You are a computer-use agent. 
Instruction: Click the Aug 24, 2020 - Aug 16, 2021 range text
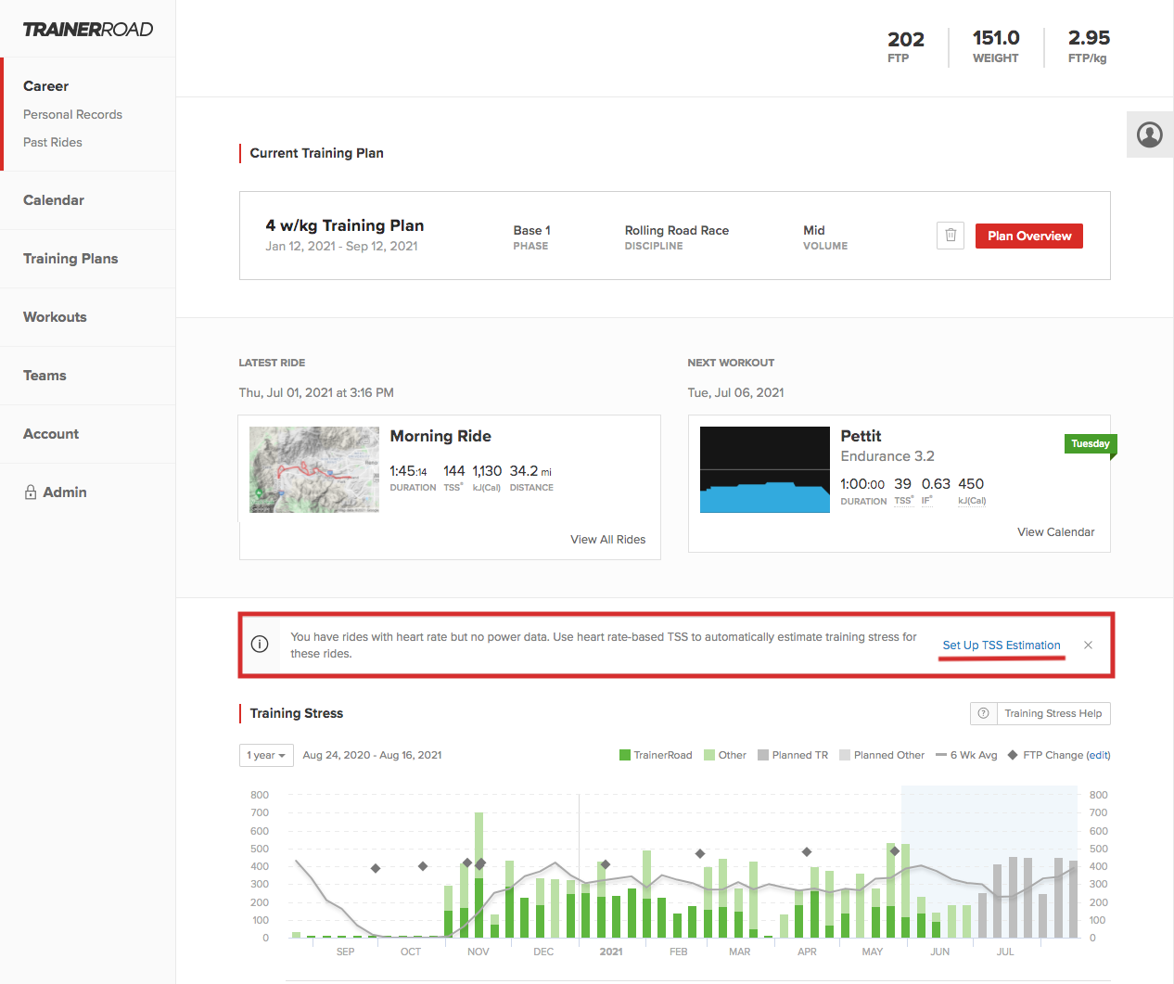(372, 755)
